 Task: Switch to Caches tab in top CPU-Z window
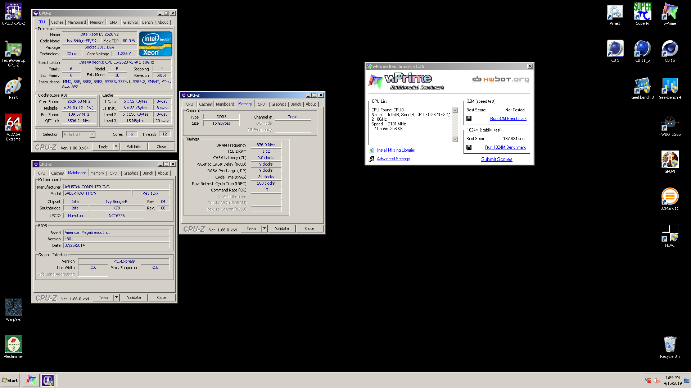(57, 22)
